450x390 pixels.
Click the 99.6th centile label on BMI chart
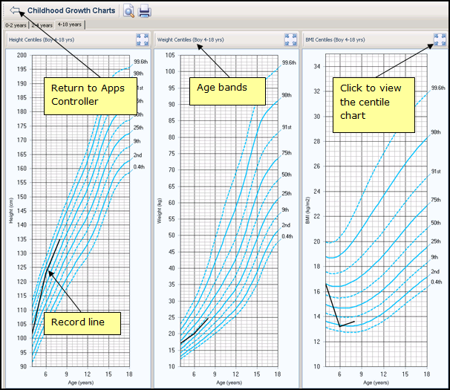tap(437, 88)
